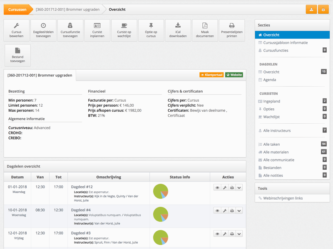View Dagdeel #12 with eye icon
Screen dimensions: 333x249
pos(217,188)
